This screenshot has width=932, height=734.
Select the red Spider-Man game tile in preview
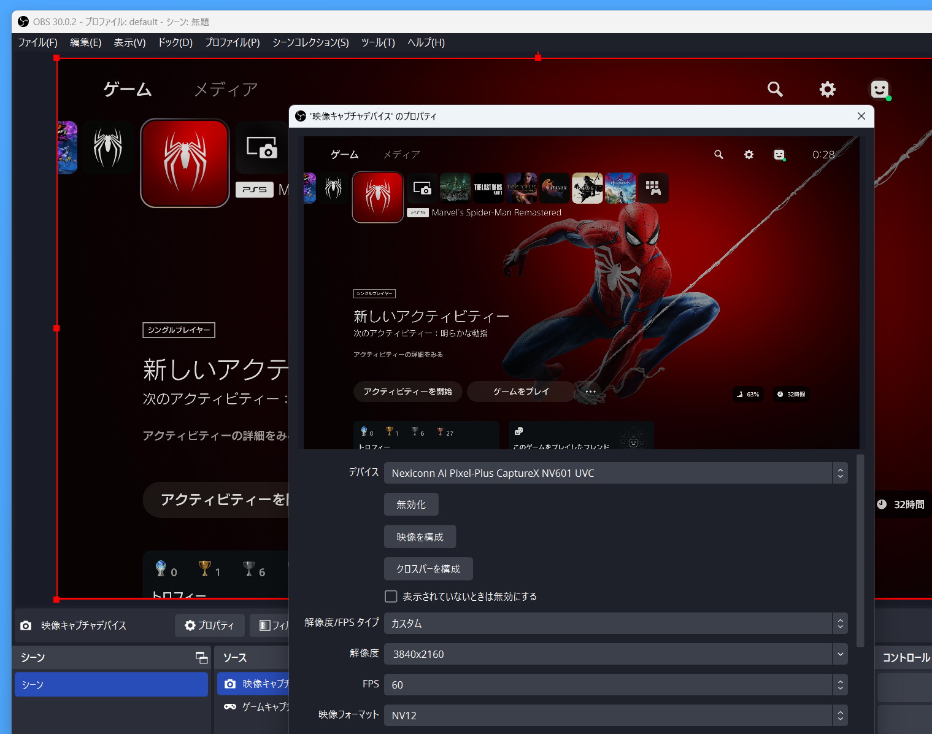pyautogui.click(x=185, y=163)
